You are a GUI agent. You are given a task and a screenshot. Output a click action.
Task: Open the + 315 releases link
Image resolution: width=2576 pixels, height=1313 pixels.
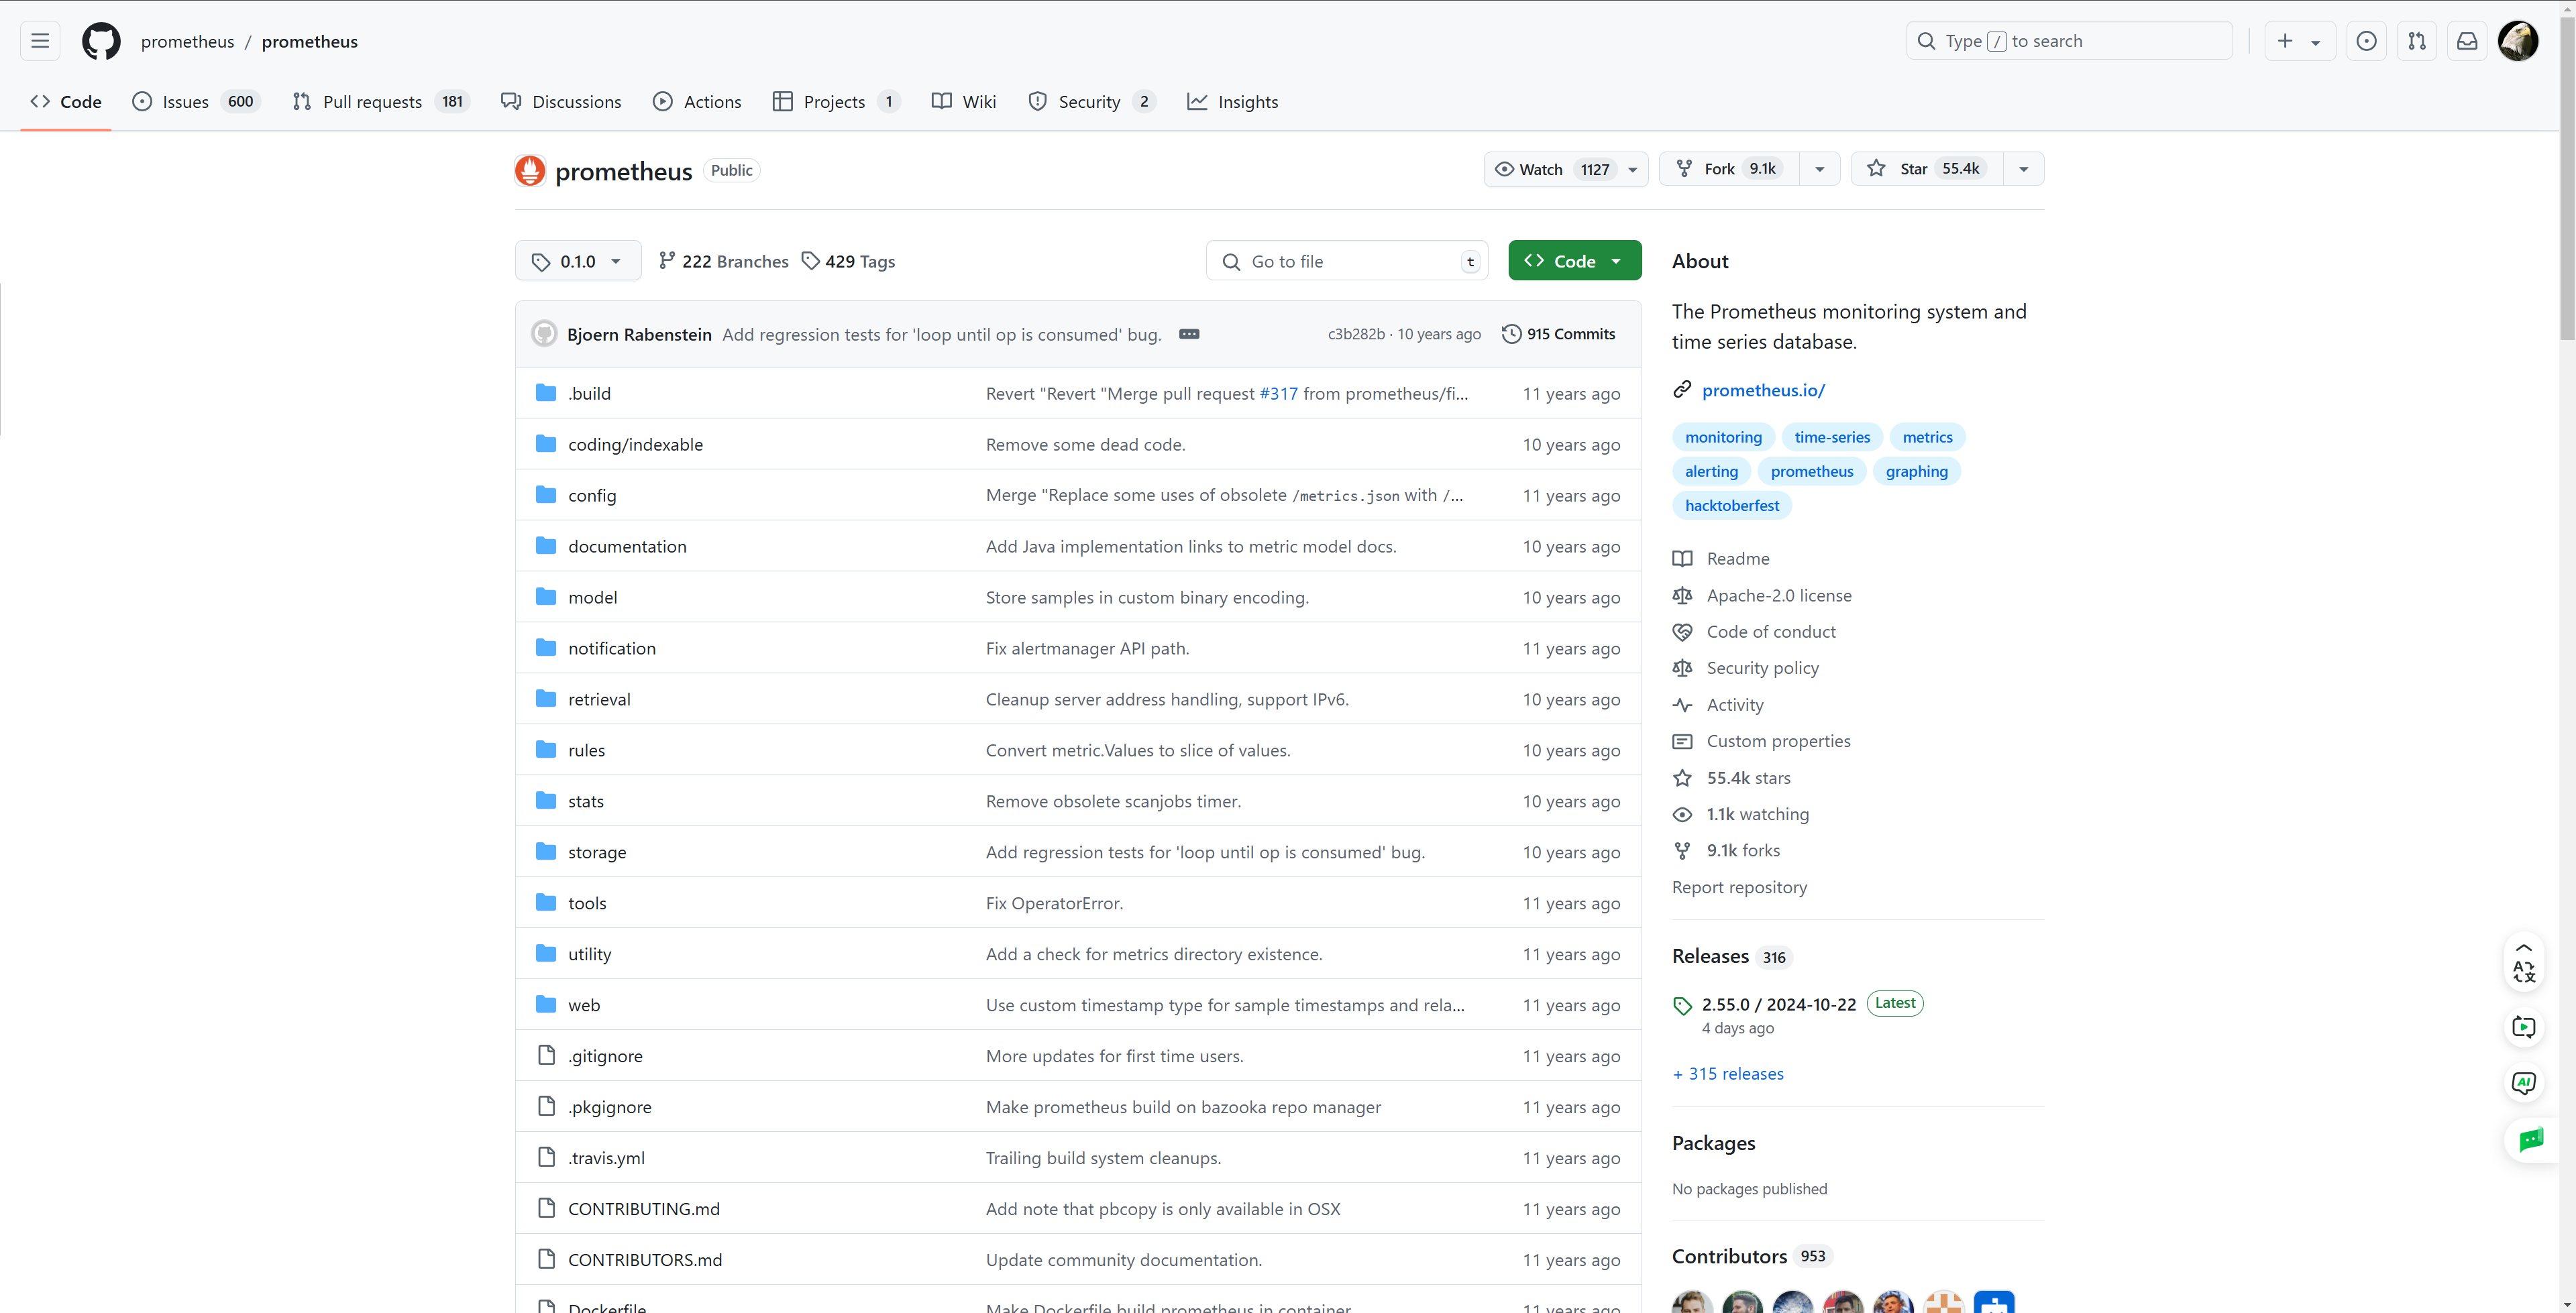click(1728, 1074)
